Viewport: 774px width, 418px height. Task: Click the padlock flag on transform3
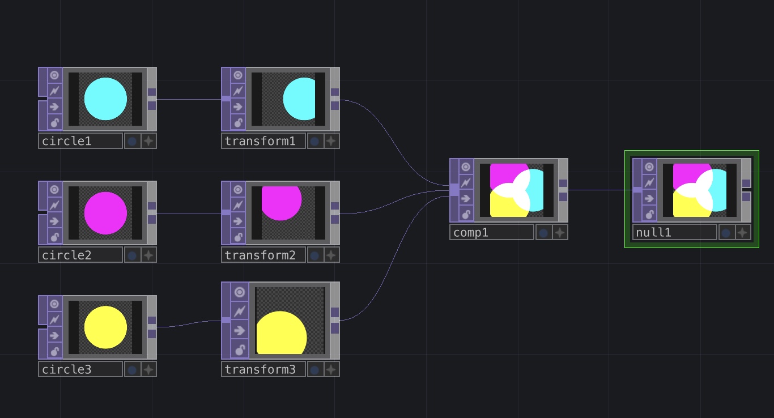tap(240, 349)
